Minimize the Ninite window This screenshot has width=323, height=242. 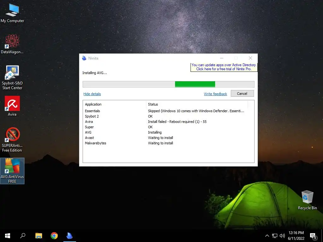pos(222,58)
